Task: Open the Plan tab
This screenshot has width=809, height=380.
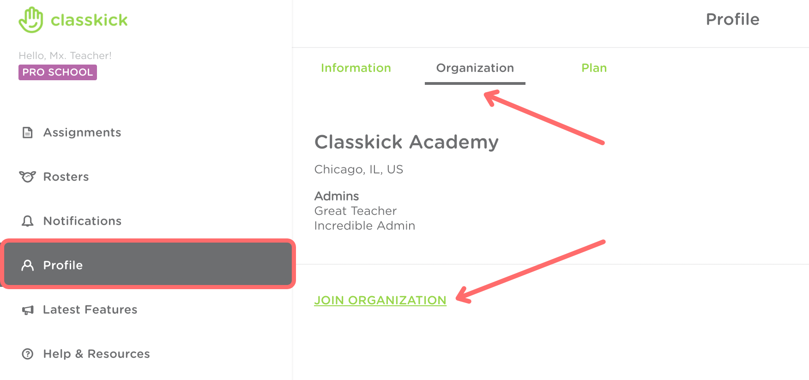Action: 594,68
